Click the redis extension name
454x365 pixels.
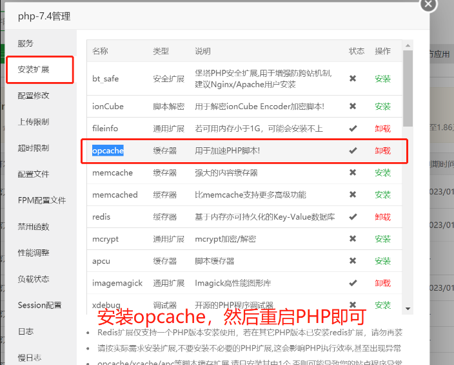tap(101, 216)
